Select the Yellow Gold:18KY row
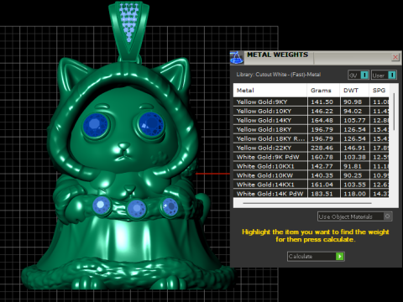The image size is (403, 302). coord(311,129)
